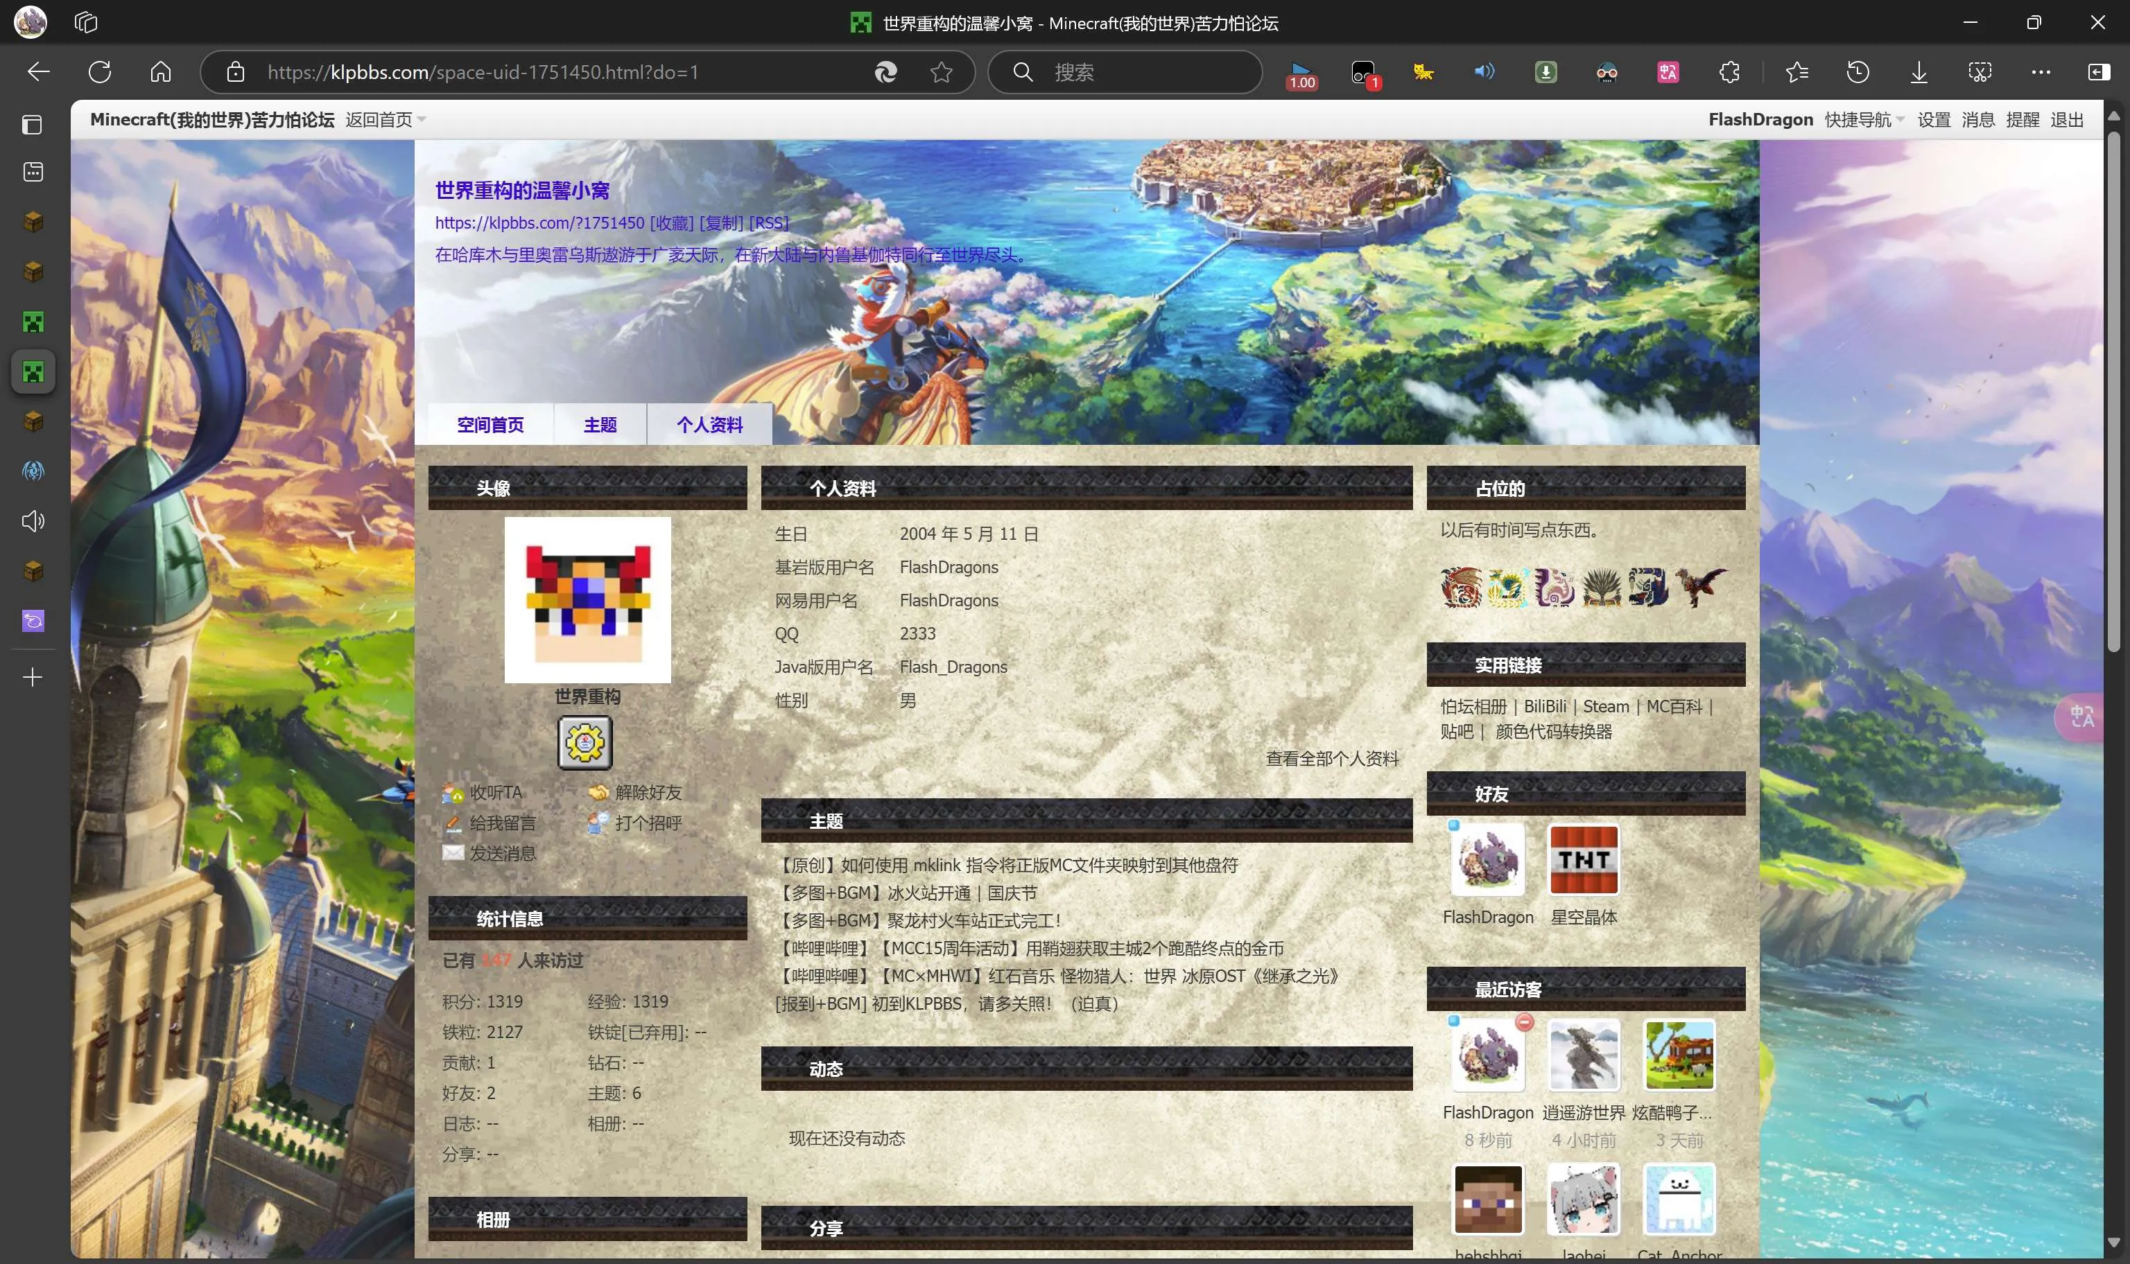Image resolution: width=2130 pixels, height=1264 pixels.
Task: Click the browser back arrow
Action: pyautogui.click(x=38, y=72)
